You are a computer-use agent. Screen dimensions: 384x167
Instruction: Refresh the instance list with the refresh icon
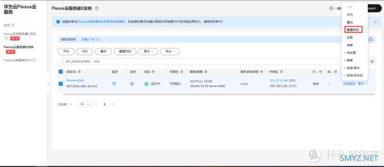pyautogui.click(x=371, y=39)
